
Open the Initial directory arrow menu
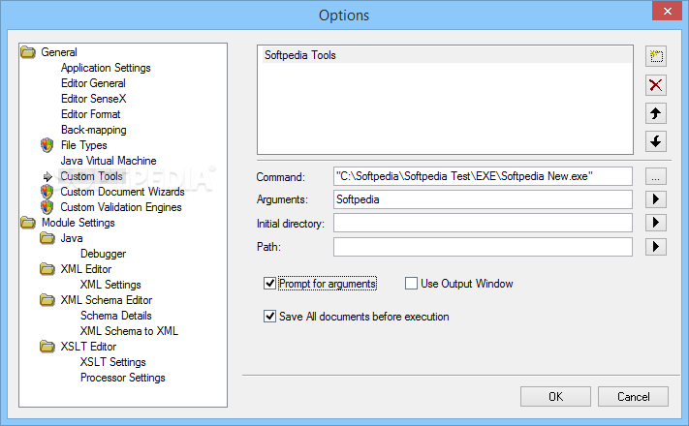pyautogui.click(x=656, y=223)
